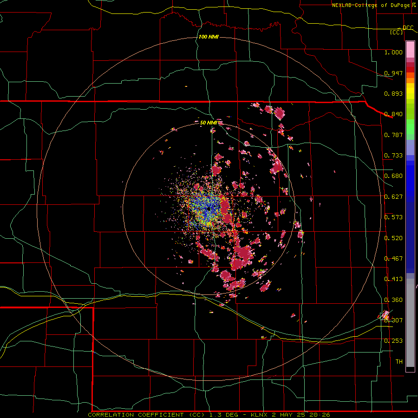Click the radar site center of the sweep
This screenshot has height=418, width=418.
(x=209, y=209)
